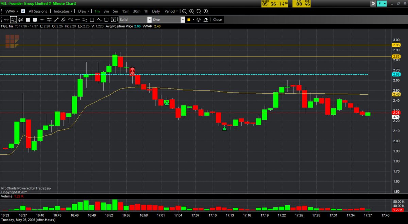Screen dimensions: 408x224
Task: Switch to the Daily timeframe
Action: click(156, 11)
